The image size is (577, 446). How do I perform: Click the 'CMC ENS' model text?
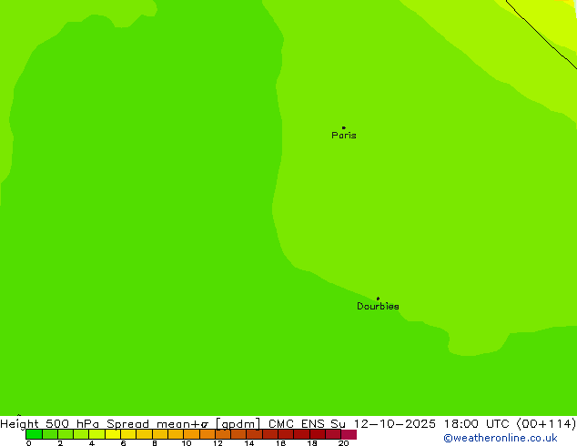pyautogui.click(x=296, y=423)
